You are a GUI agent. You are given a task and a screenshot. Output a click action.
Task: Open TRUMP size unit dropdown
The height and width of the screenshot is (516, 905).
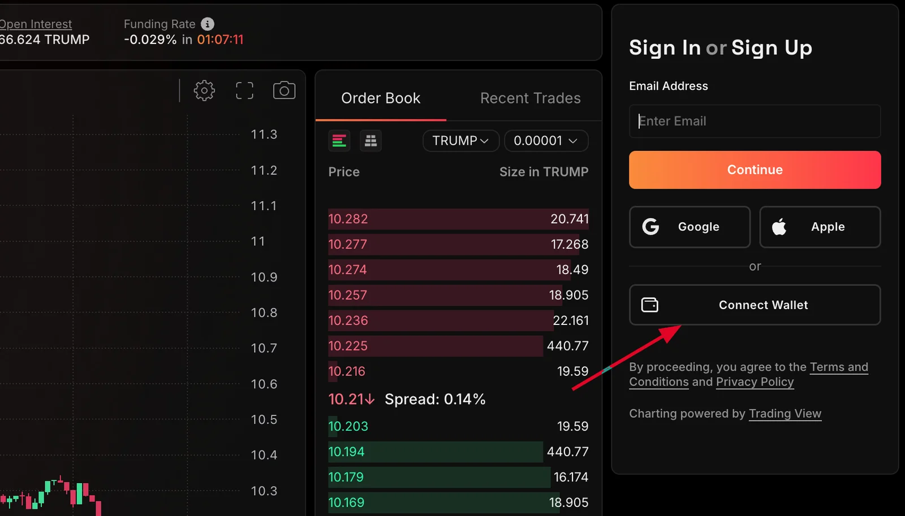click(460, 141)
